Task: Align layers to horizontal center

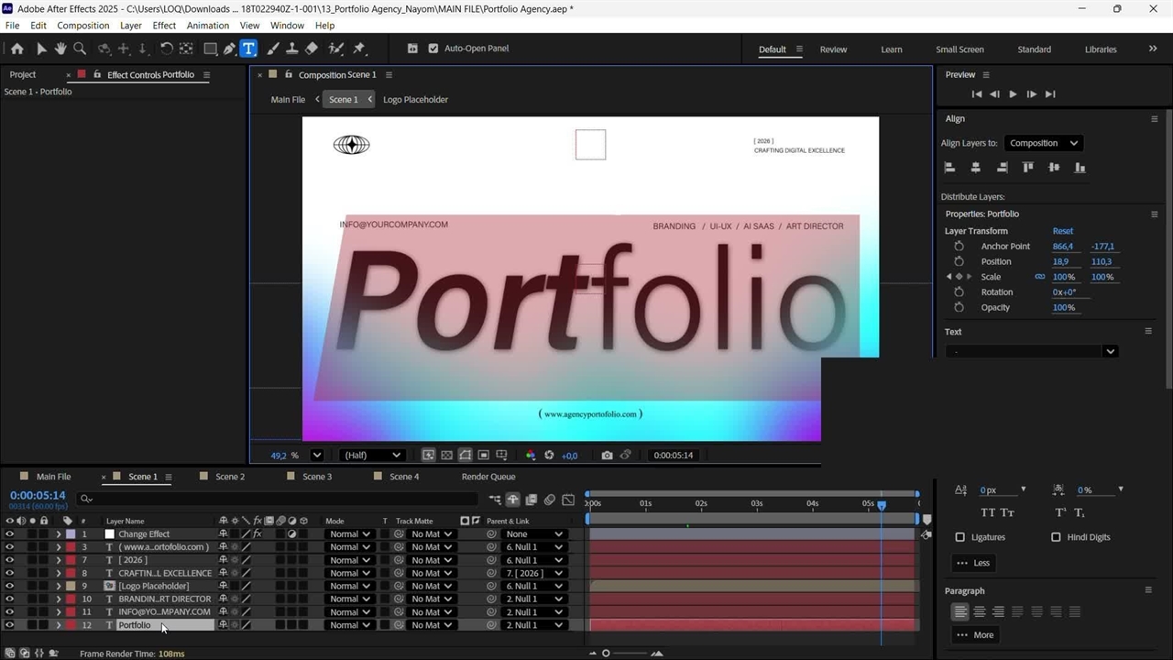Action: (x=975, y=168)
